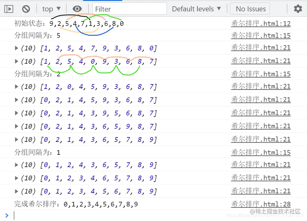Expand array [1, 2, 5, 4, 0, 9, 3, 6, 8, 7]

point(16,61)
